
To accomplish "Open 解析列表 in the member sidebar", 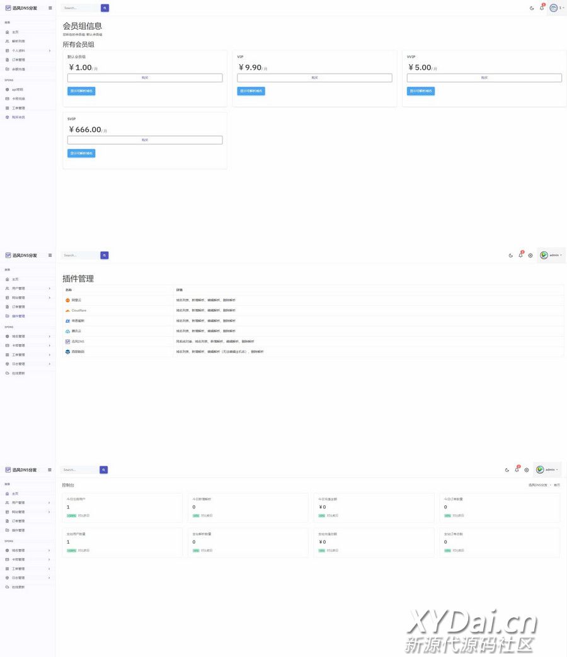I will (18, 41).
